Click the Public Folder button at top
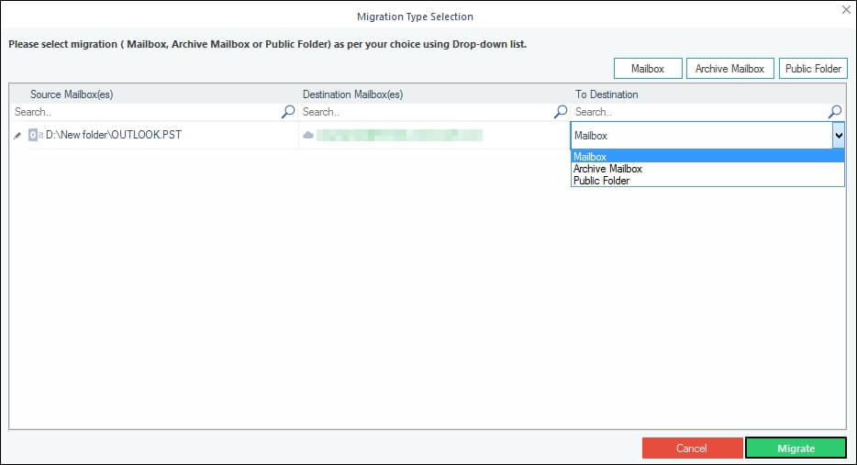The image size is (857, 465). point(813,68)
